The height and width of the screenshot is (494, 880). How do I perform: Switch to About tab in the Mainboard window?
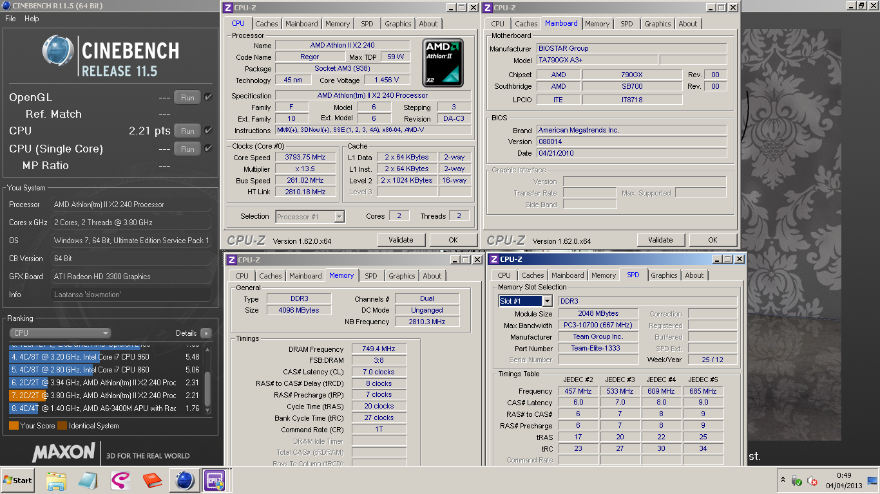pos(688,24)
